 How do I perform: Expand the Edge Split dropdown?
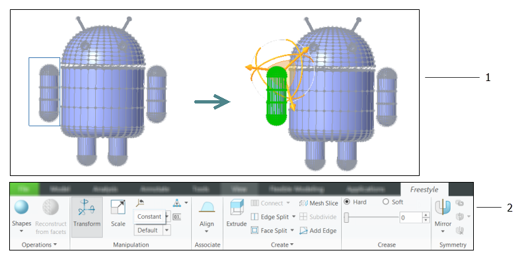(x=293, y=217)
